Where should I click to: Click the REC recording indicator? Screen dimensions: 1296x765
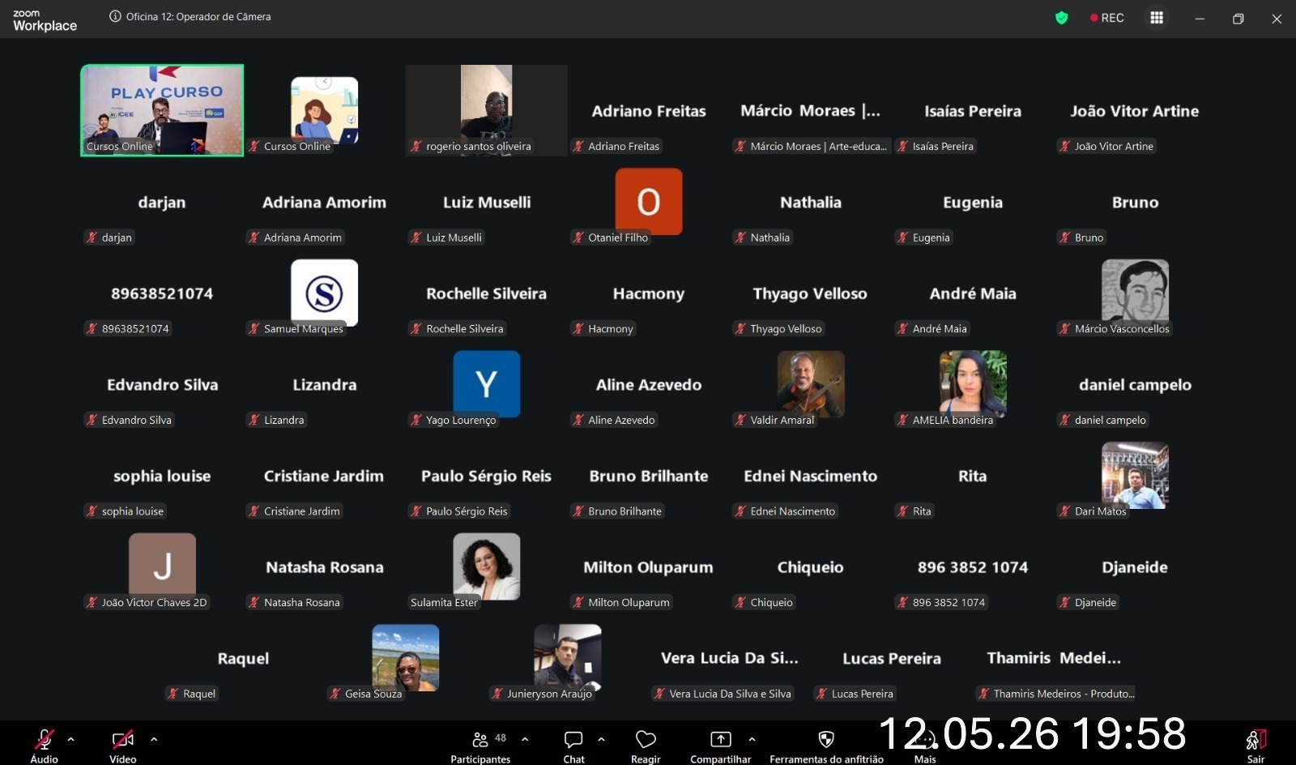pos(1106,18)
